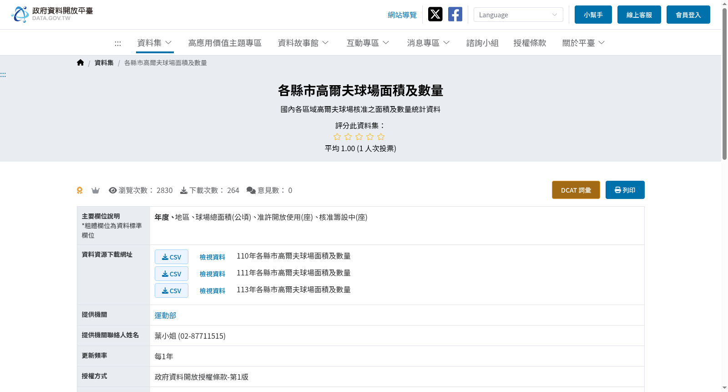
Task: Open 授權條款 menu item
Action: point(530,43)
